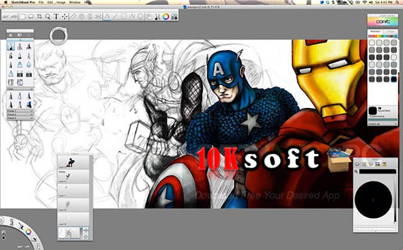Collapse the brush palette top arrow bar
This screenshot has width=403, height=250.
tap(20, 40)
